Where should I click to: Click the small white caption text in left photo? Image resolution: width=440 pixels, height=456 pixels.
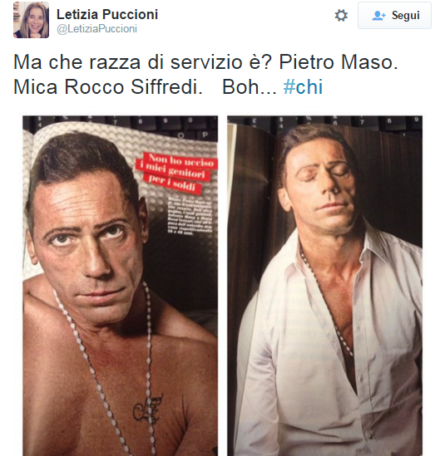click(x=190, y=216)
